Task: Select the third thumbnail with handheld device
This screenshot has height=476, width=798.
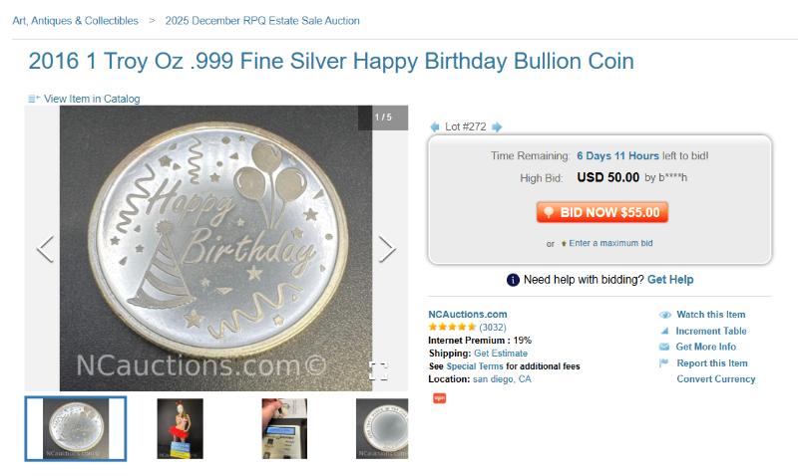Action: coord(284,428)
